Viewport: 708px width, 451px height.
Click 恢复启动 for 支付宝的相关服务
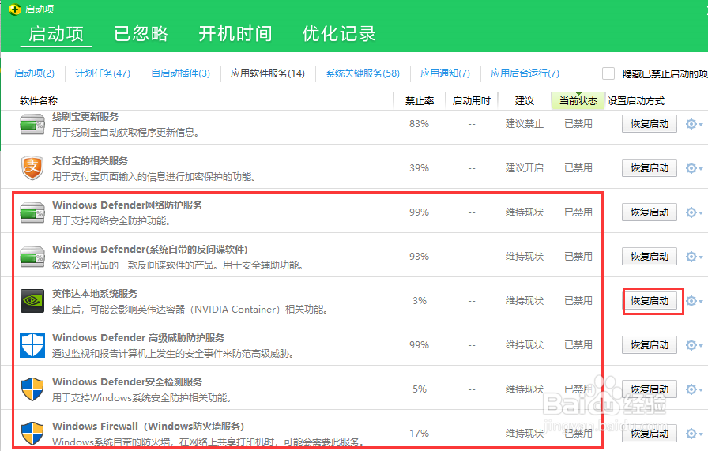tap(650, 168)
